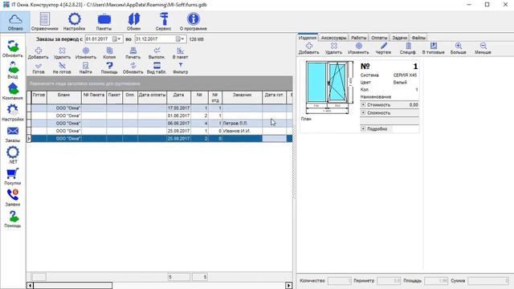Open О программе about info
This screenshot has height=289, width=514.
(x=193, y=22)
